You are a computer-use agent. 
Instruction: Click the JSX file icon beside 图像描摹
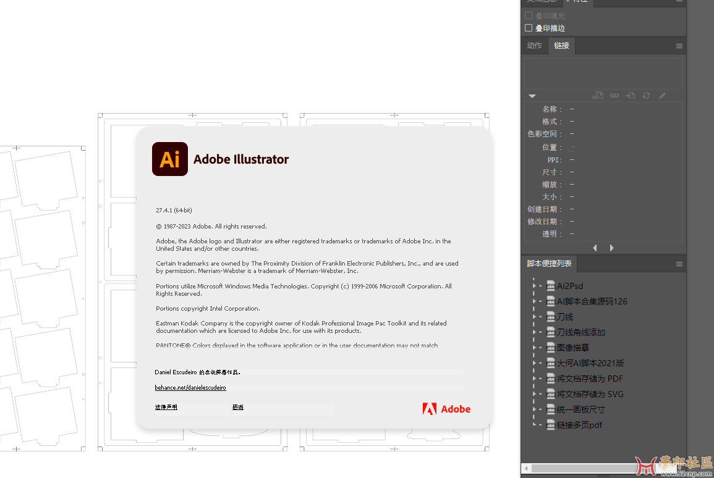point(551,348)
